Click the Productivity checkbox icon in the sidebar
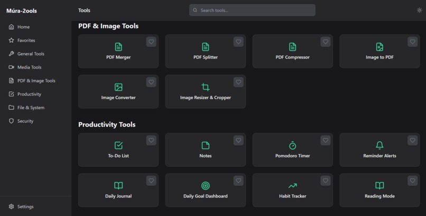Image resolution: width=426 pixels, height=216 pixels. (11, 94)
